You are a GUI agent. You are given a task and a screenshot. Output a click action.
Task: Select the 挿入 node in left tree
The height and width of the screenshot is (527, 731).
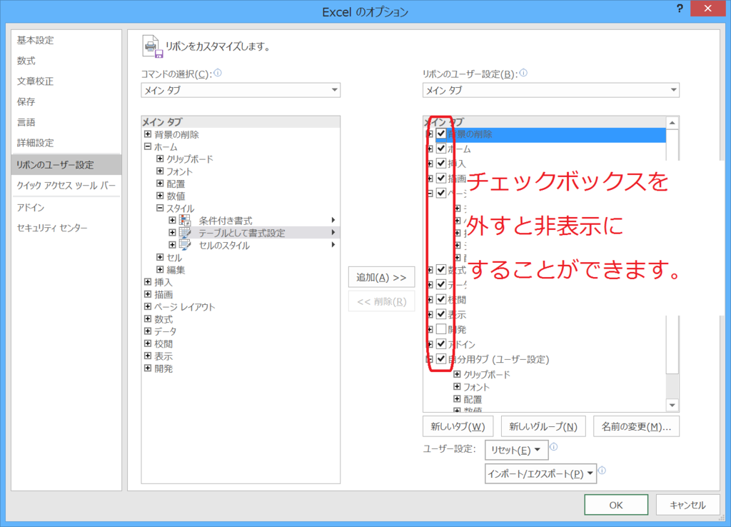coord(163,282)
